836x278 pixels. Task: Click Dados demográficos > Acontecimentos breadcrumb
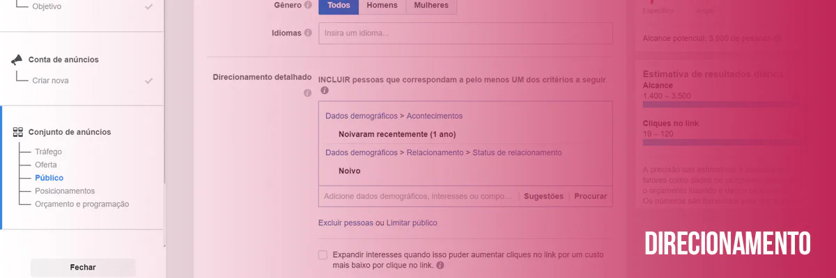(394, 116)
